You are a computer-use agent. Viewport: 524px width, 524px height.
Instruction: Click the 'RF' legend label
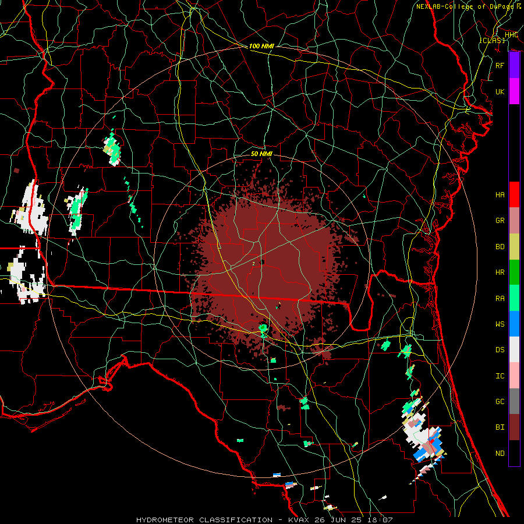coord(500,65)
